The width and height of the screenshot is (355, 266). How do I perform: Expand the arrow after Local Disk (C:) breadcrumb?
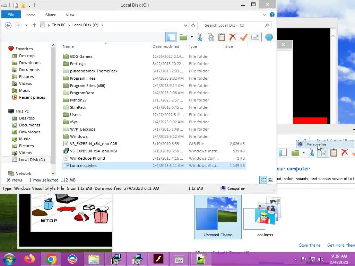click(102, 25)
